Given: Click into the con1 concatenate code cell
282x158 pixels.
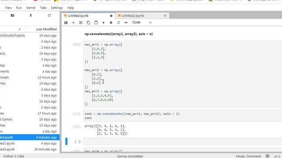Looking at the screenshot, I should coord(182,116).
